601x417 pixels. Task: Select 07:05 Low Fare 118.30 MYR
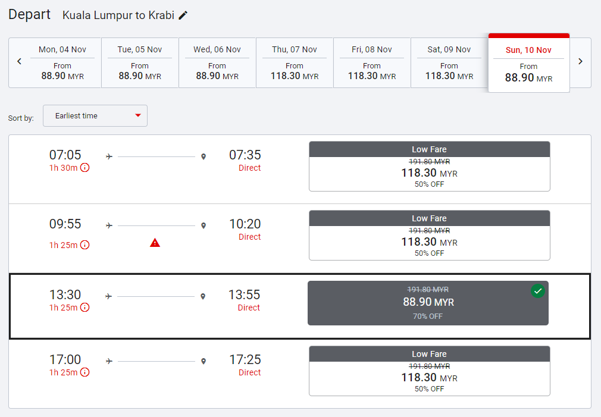click(x=429, y=167)
